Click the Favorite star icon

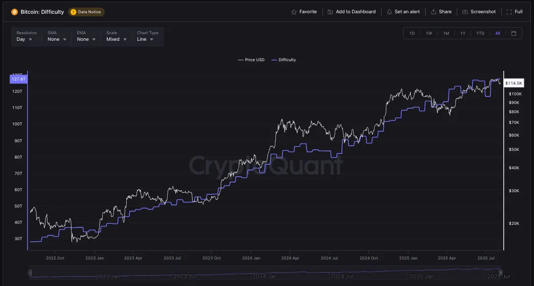coord(294,12)
